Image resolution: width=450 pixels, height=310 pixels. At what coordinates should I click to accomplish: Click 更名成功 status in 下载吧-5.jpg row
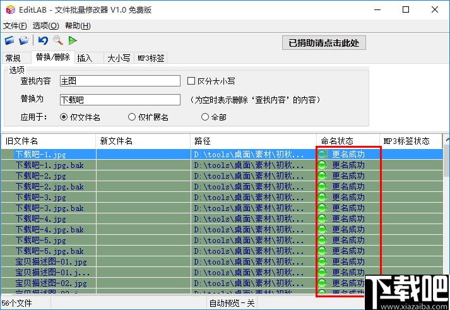348,240
